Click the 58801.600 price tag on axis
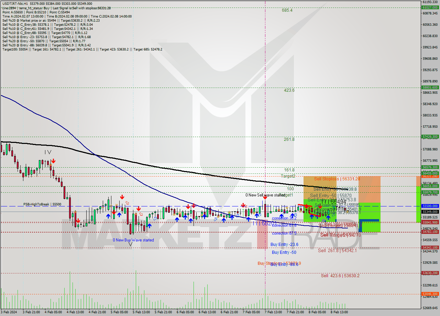 tap(430, 88)
